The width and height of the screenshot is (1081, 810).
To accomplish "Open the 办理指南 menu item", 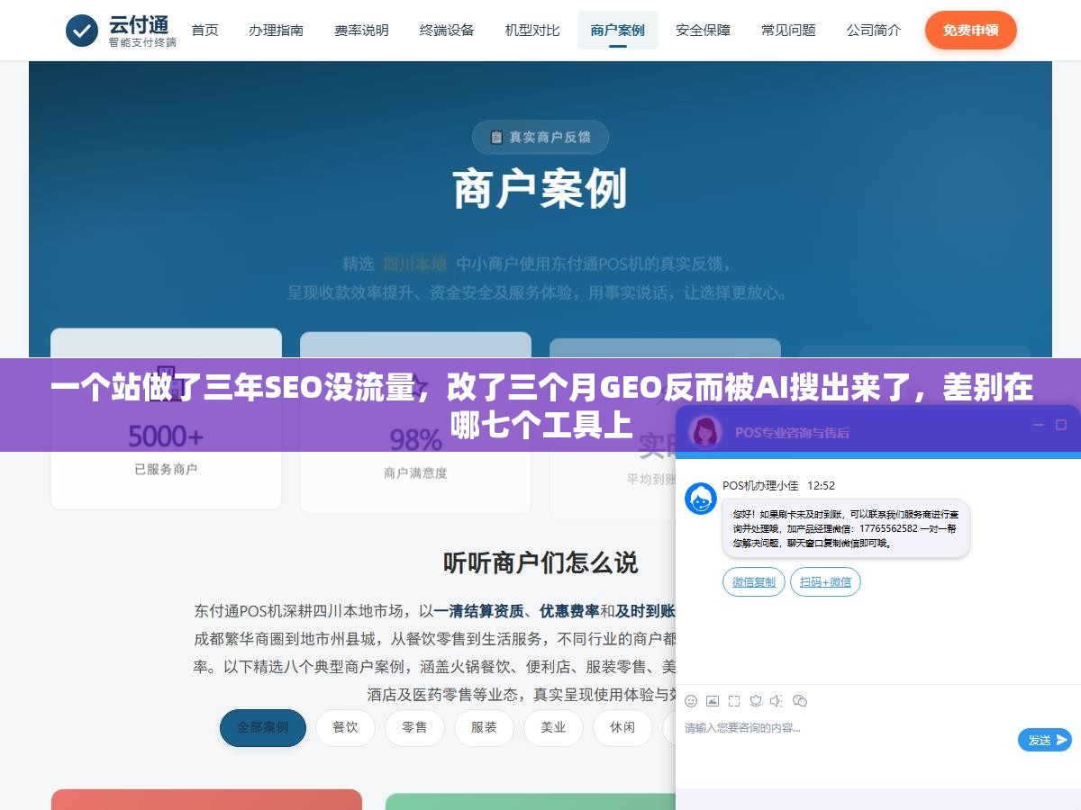I will pos(276,31).
